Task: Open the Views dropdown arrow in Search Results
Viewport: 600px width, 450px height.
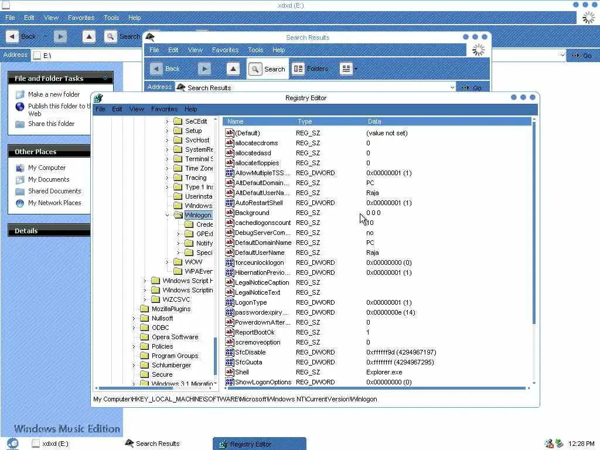Action: pos(356,69)
